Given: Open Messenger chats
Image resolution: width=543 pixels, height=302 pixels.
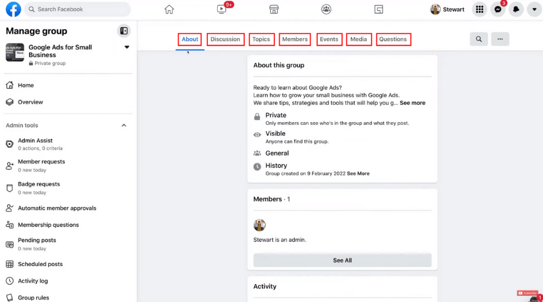Looking at the screenshot, I should (x=498, y=9).
